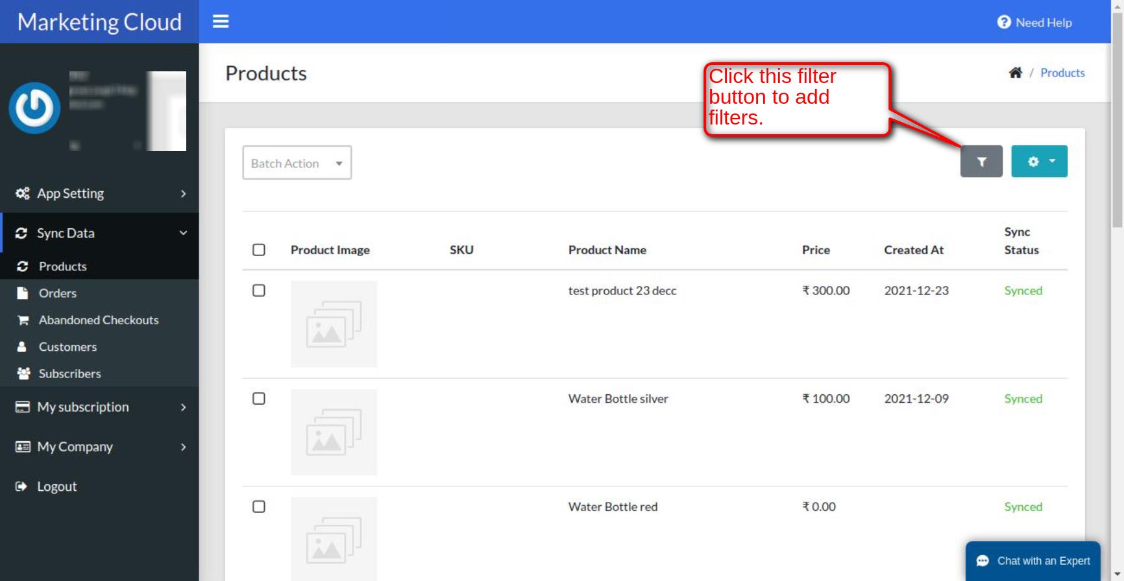Screen dimensions: 1124x581
Task: Open the App Setting menu label
Action: pos(70,193)
